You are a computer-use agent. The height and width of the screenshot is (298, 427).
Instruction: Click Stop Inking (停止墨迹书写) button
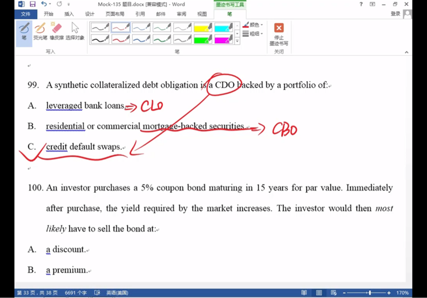(279, 34)
